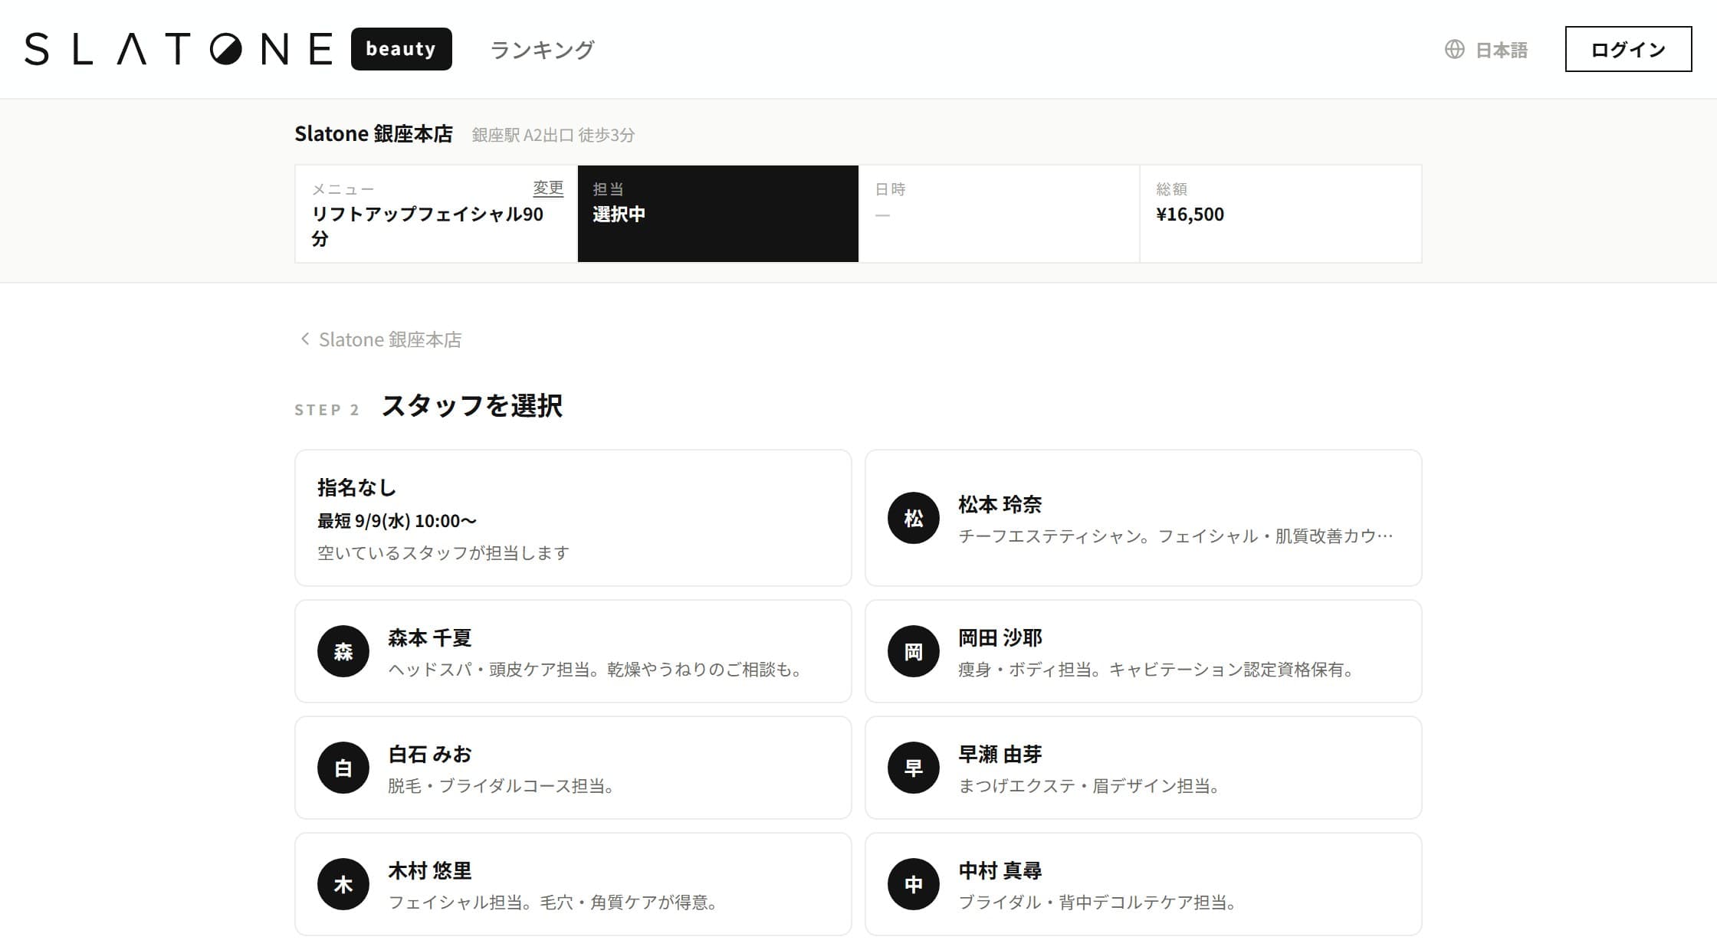
Task: Click the 変更 link for menu
Action: click(548, 188)
